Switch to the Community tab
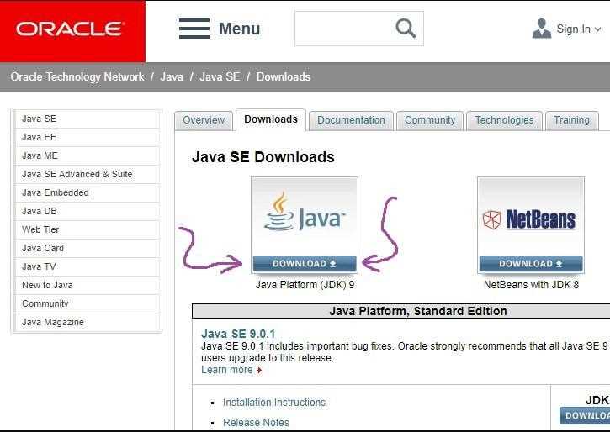 pyautogui.click(x=430, y=120)
